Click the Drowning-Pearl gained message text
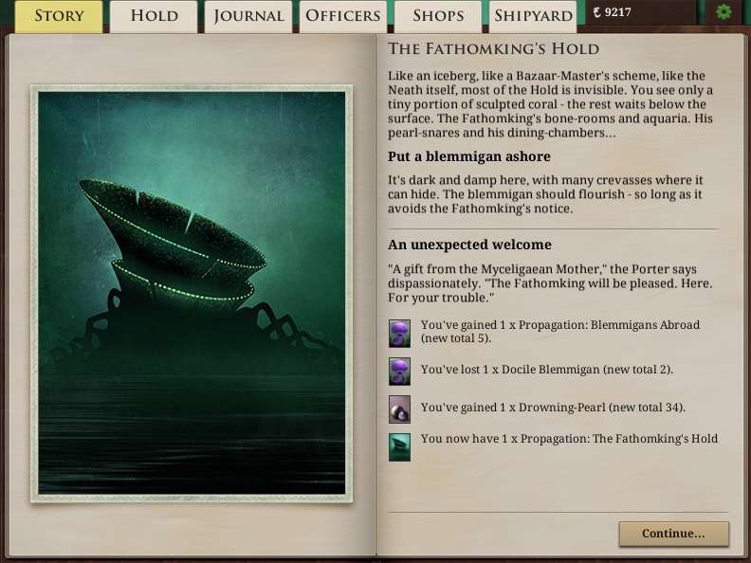The height and width of the screenshot is (563, 751). point(553,408)
